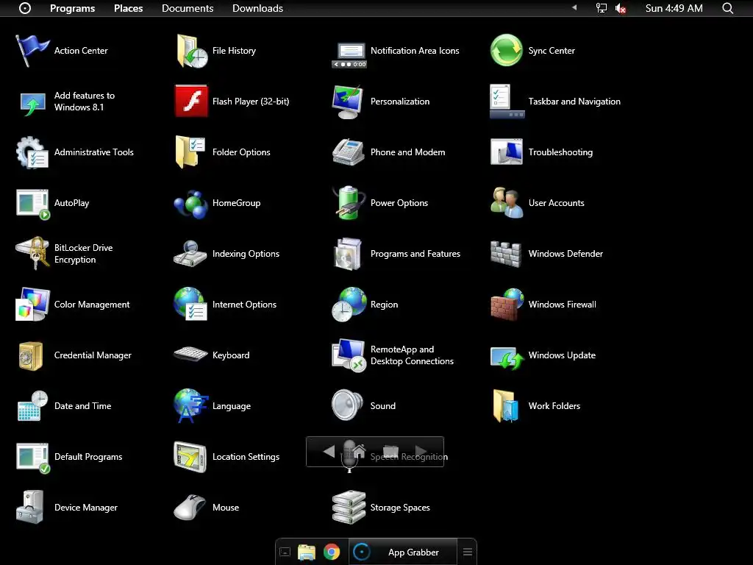The height and width of the screenshot is (565, 753).
Task: Open the BitLocker Drive Encryption icon
Action: click(x=32, y=253)
